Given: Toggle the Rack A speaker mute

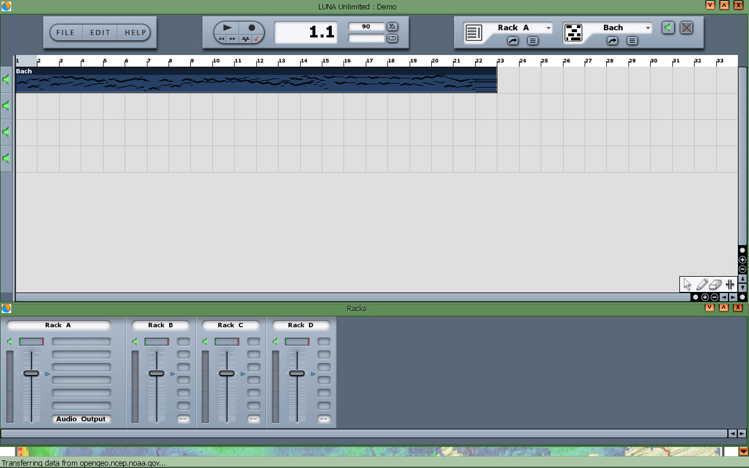Looking at the screenshot, I should (10, 342).
